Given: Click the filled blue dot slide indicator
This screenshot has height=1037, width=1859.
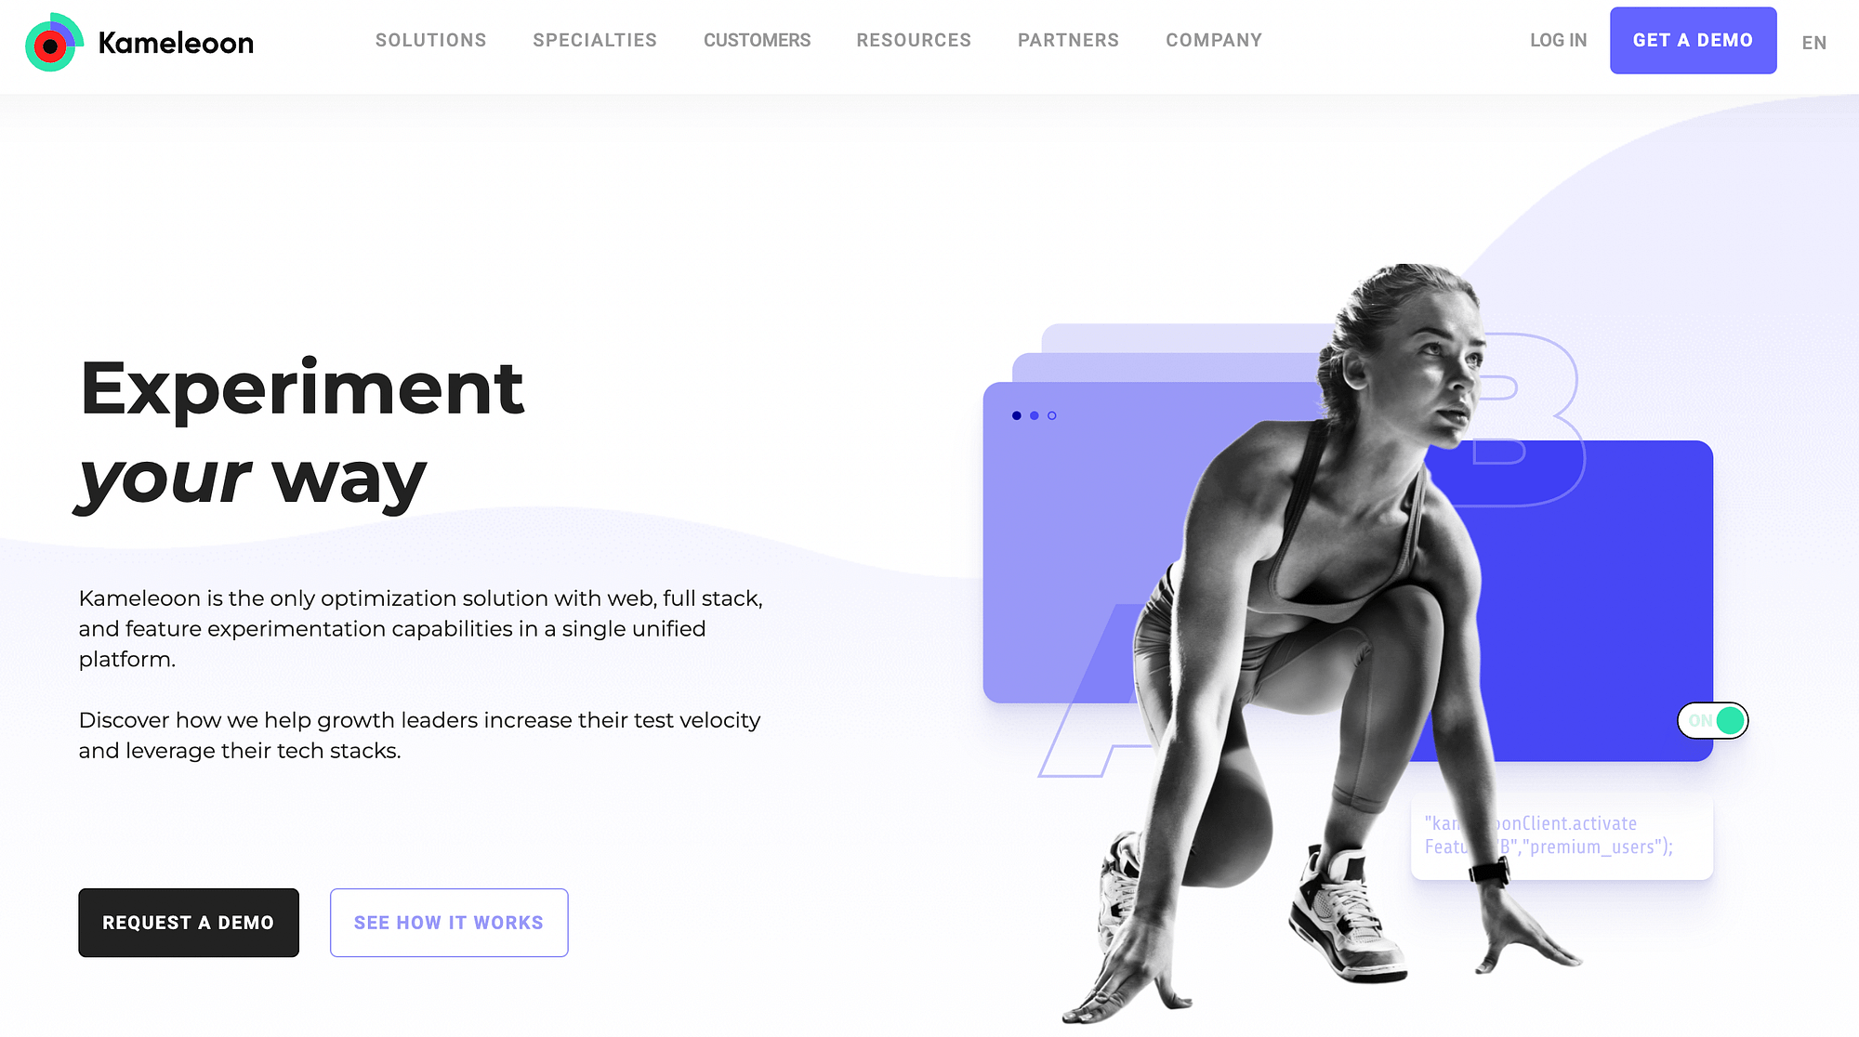Looking at the screenshot, I should [1016, 415].
